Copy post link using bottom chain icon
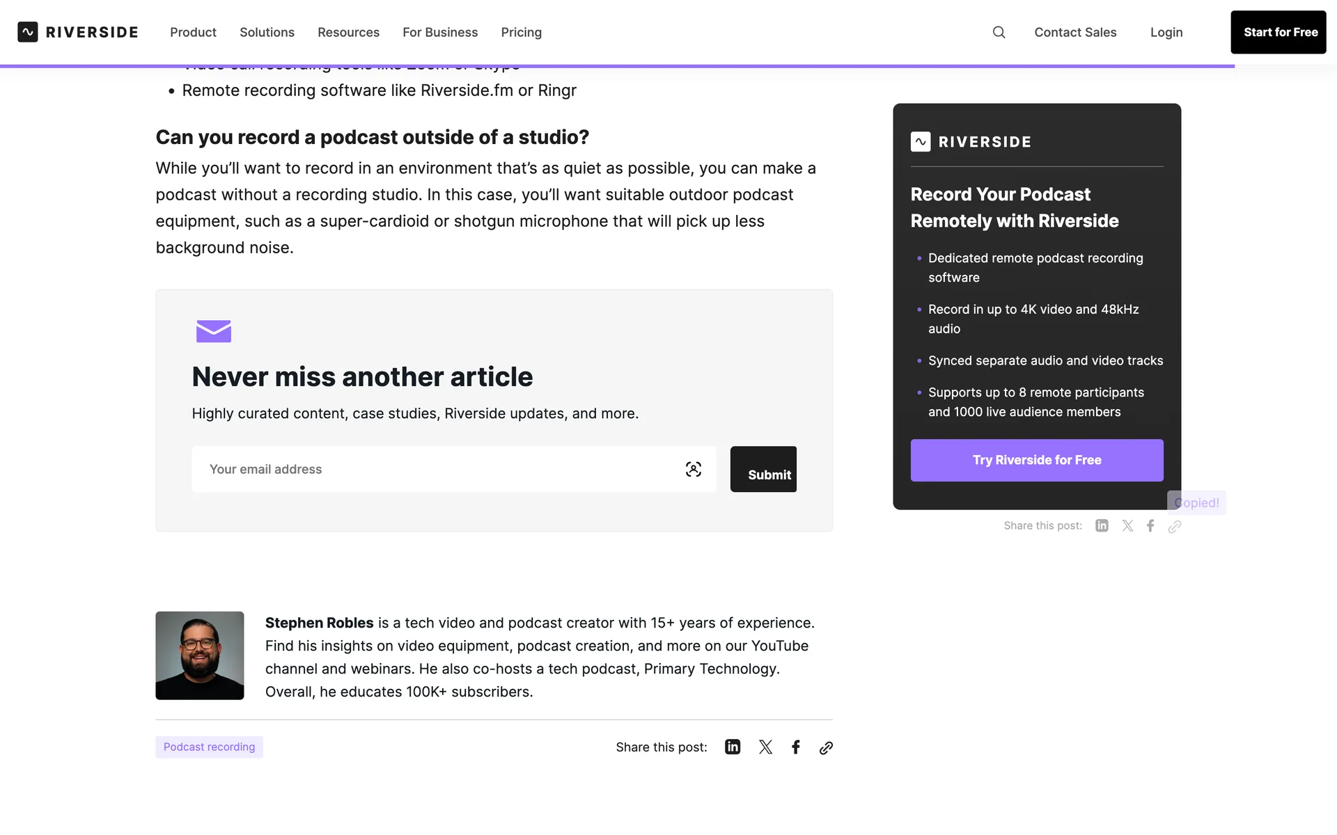This screenshot has height=835, width=1337. [826, 747]
